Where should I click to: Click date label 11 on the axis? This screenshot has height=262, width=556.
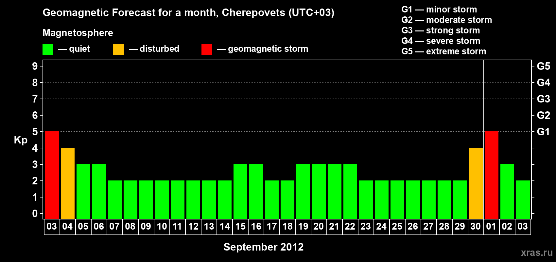tap(177, 227)
